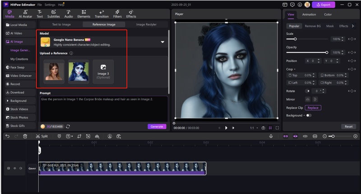Adjust the Opacity slider handle

[327, 52]
